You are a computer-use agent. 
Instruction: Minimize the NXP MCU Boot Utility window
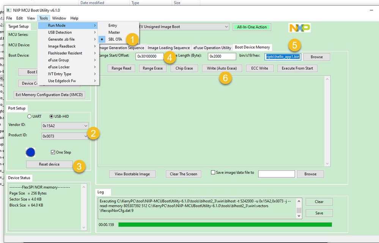[x=371, y=10]
